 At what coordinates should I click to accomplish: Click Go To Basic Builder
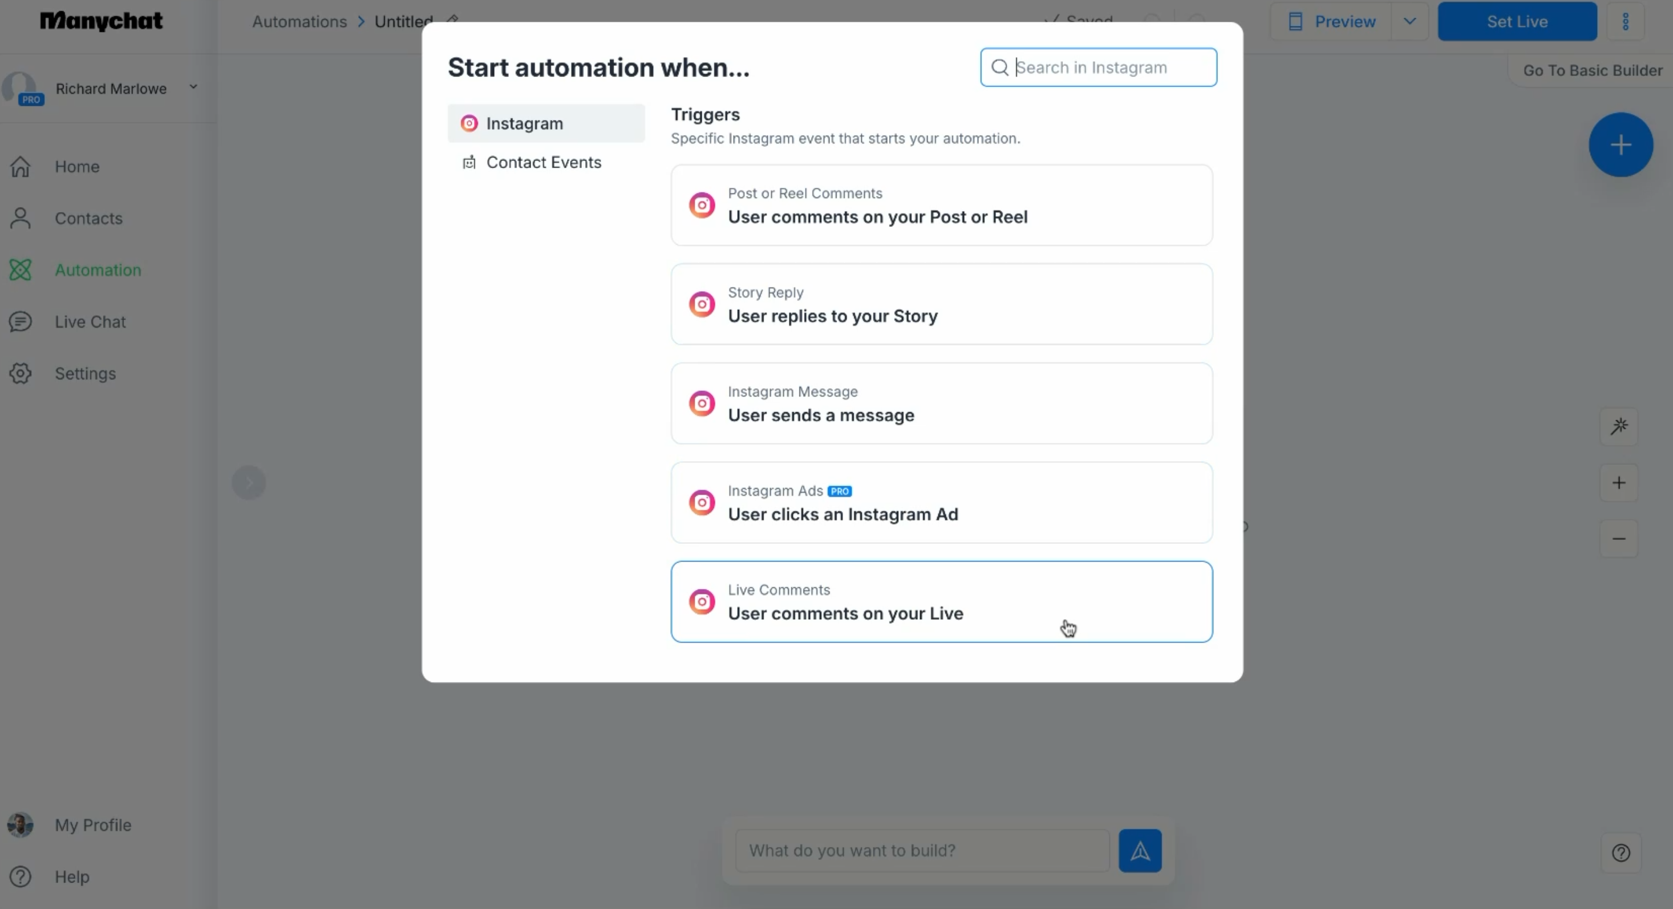click(x=1592, y=70)
